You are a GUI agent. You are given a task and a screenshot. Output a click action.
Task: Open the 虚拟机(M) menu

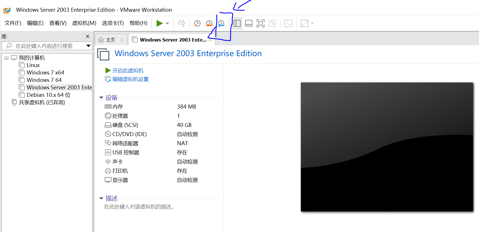[84, 23]
